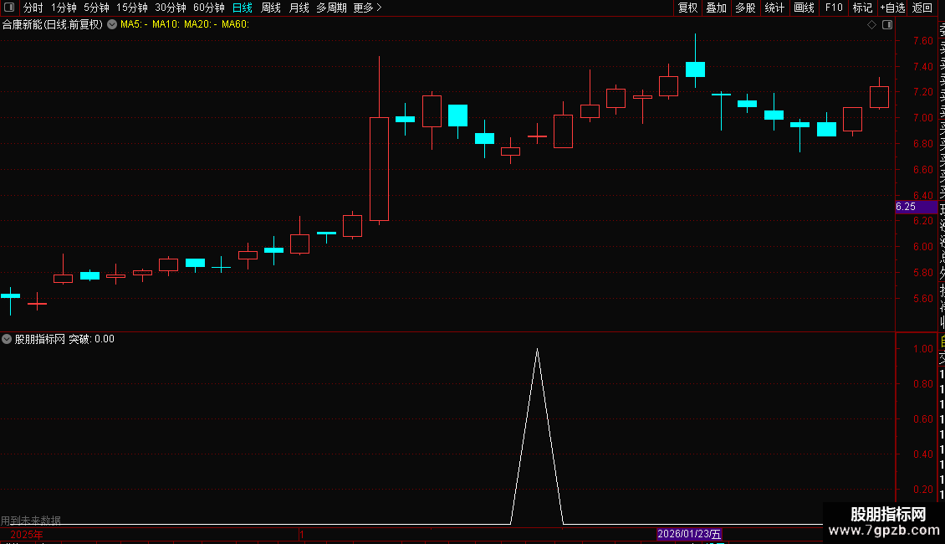Expand the 更多 periods menu
Screen dimensions: 945x544
367,8
